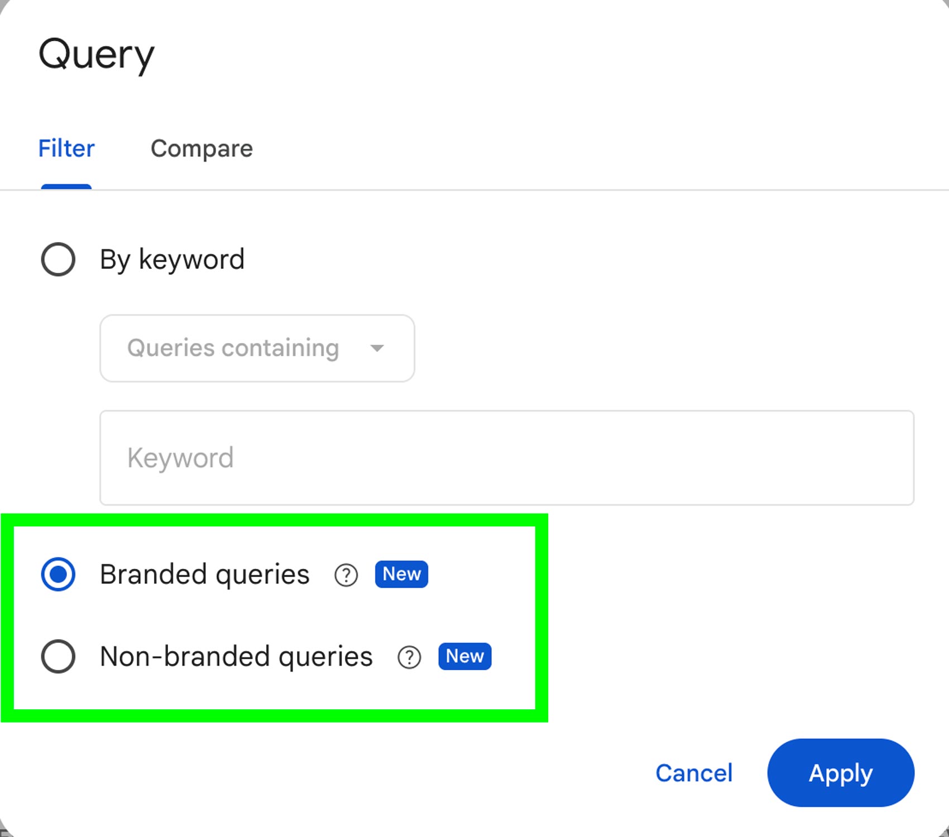Click New badge beside Non-branded queries
Viewport: 949px width, 837px height.
[x=464, y=656]
